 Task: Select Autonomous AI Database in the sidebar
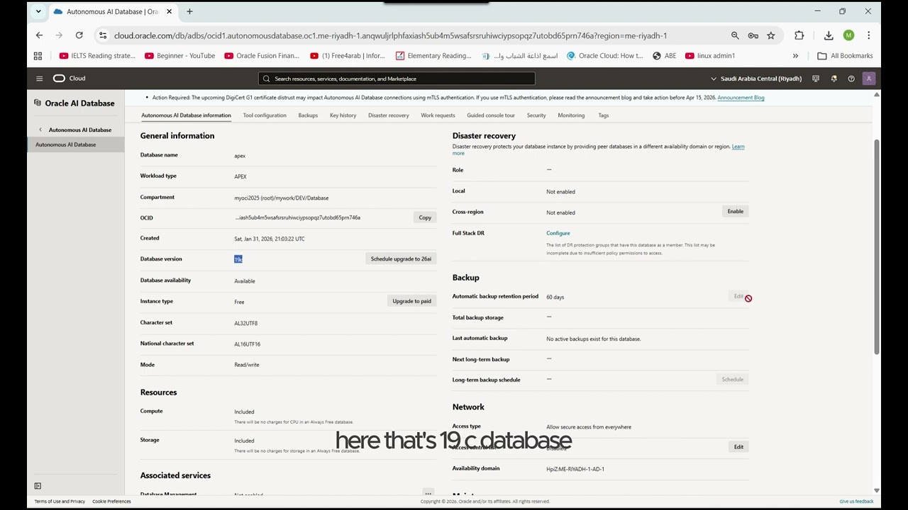76,144
